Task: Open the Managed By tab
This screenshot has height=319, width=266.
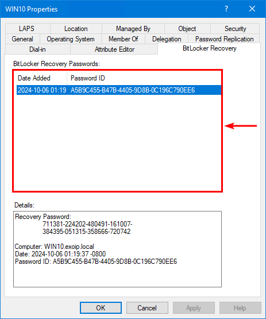Action: coord(133,29)
